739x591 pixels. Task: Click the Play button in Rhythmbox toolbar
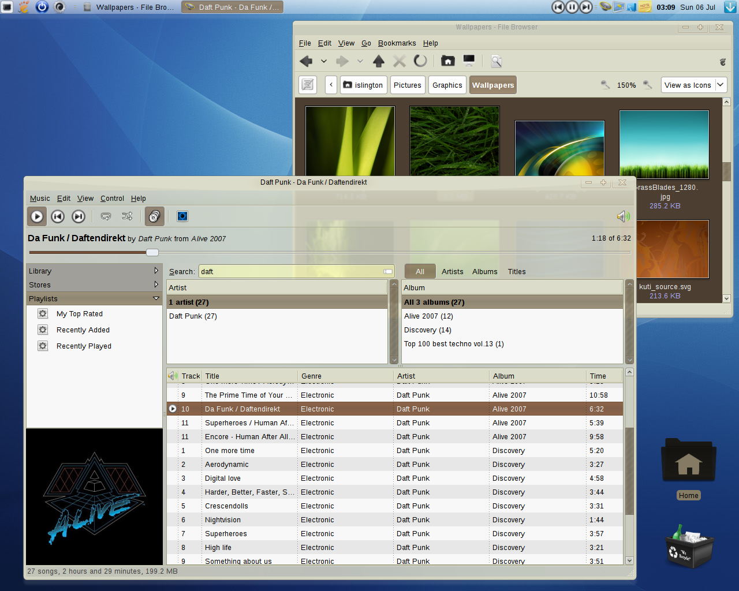37,216
